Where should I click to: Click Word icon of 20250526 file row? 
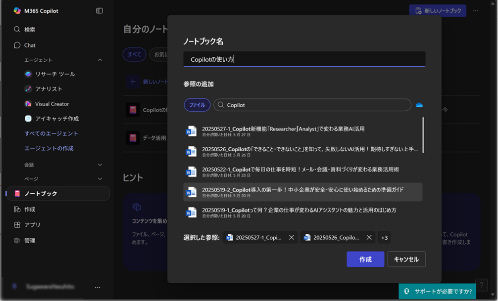coord(191,151)
